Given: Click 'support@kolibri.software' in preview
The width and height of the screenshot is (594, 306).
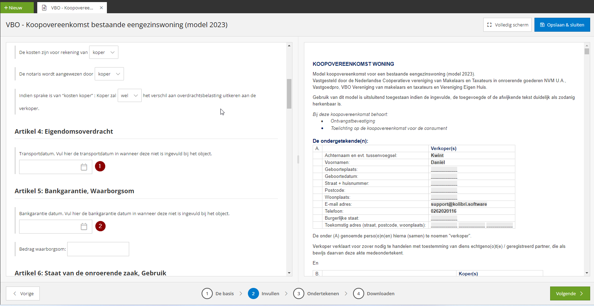Looking at the screenshot, I should [459, 204].
